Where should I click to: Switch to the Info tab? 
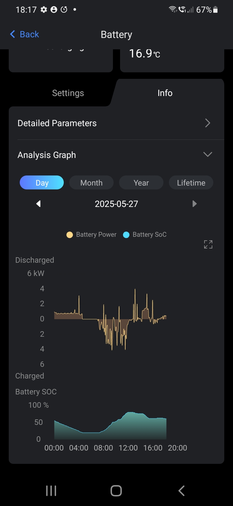pyautogui.click(x=165, y=93)
